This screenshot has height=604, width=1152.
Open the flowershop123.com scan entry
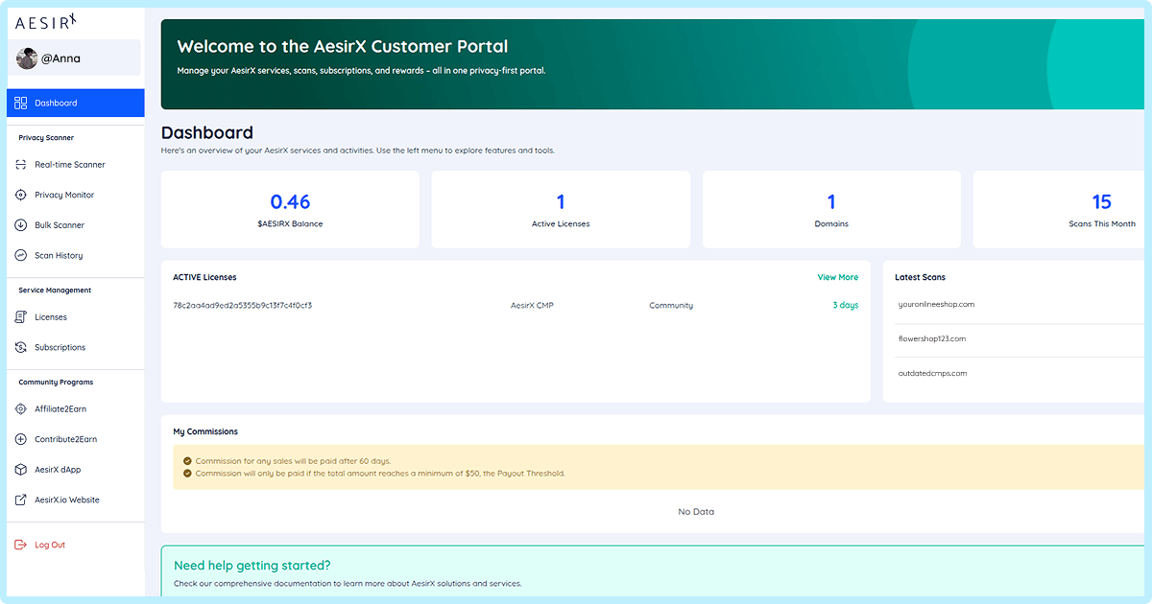[x=931, y=338]
